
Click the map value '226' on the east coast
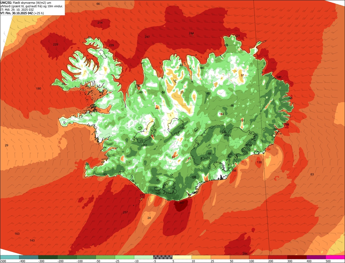coord(287,124)
